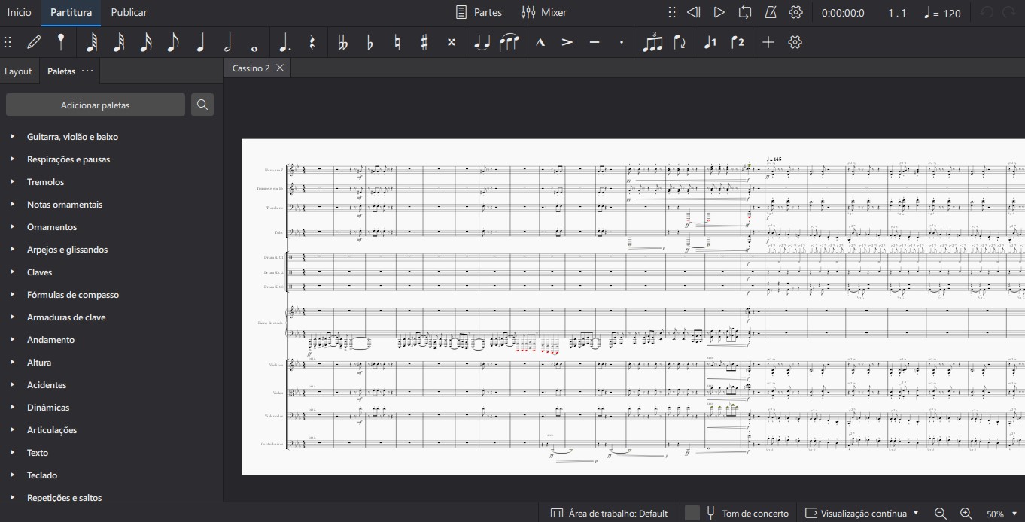The image size is (1025, 522).
Task: Open the Visualização contínua view dropdown
Action: 862,513
